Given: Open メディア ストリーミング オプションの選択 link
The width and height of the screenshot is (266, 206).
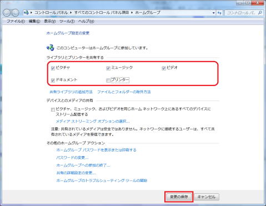Looking at the screenshot, I should coord(93,121).
